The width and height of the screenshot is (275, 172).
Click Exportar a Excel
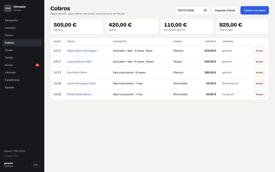coord(225,10)
